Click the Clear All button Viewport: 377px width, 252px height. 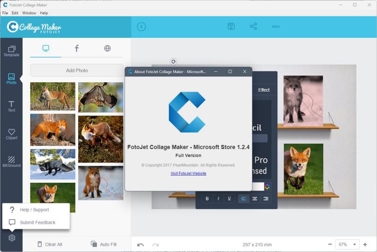pos(50,244)
